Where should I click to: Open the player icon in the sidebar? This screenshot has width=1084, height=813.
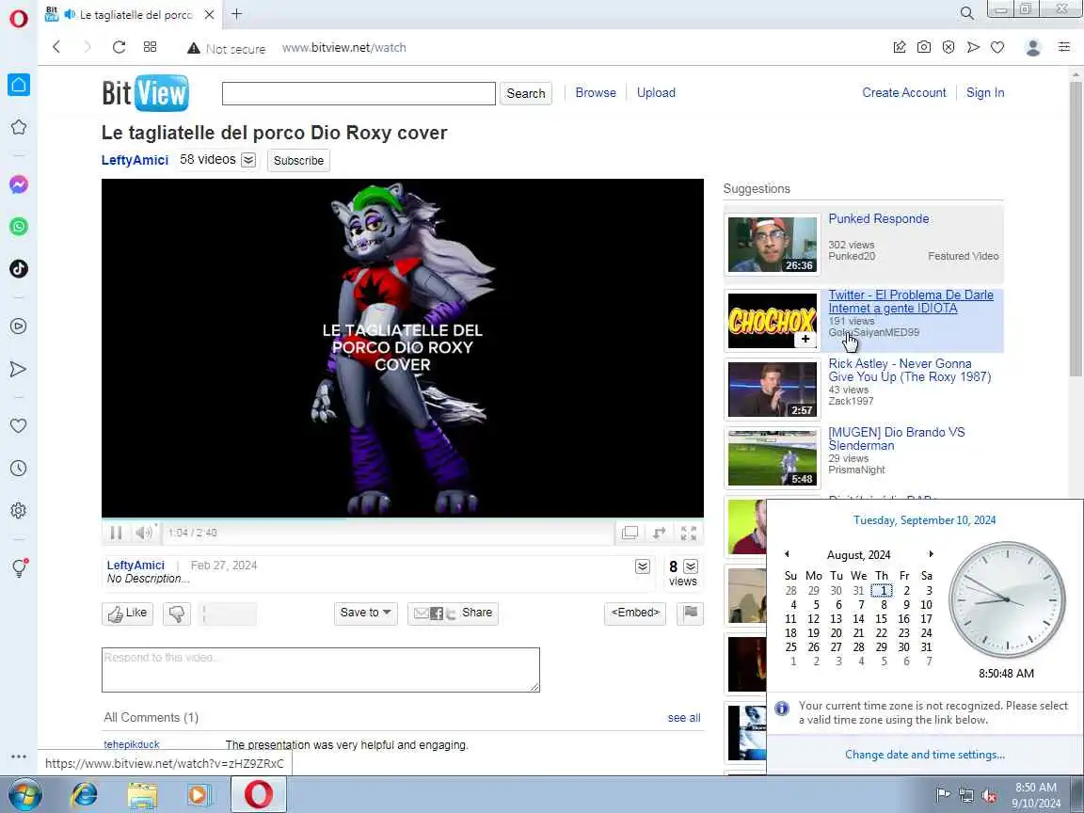click(19, 327)
